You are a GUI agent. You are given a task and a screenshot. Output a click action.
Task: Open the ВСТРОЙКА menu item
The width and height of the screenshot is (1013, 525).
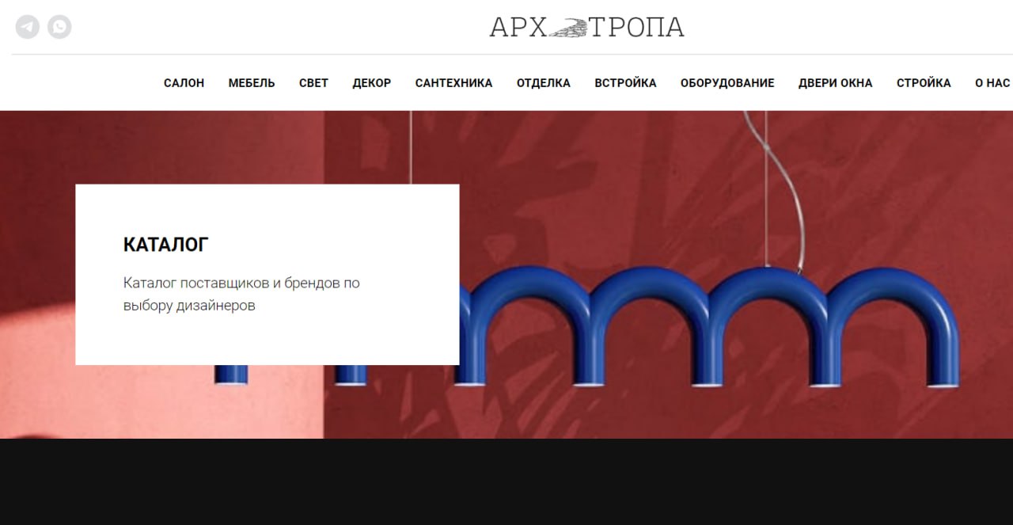(625, 83)
